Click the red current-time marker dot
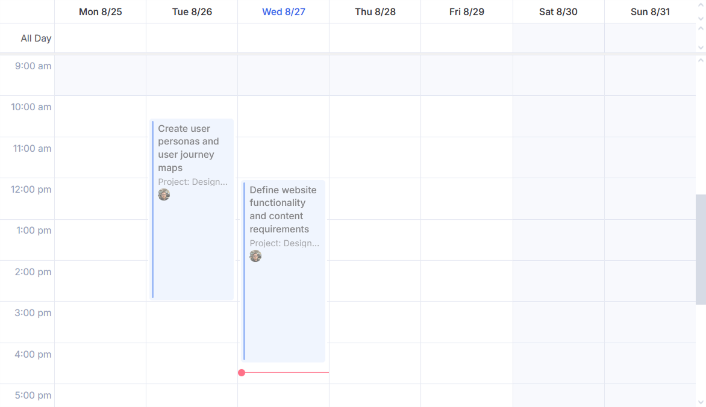 pyautogui.click(x=242, y=373)
